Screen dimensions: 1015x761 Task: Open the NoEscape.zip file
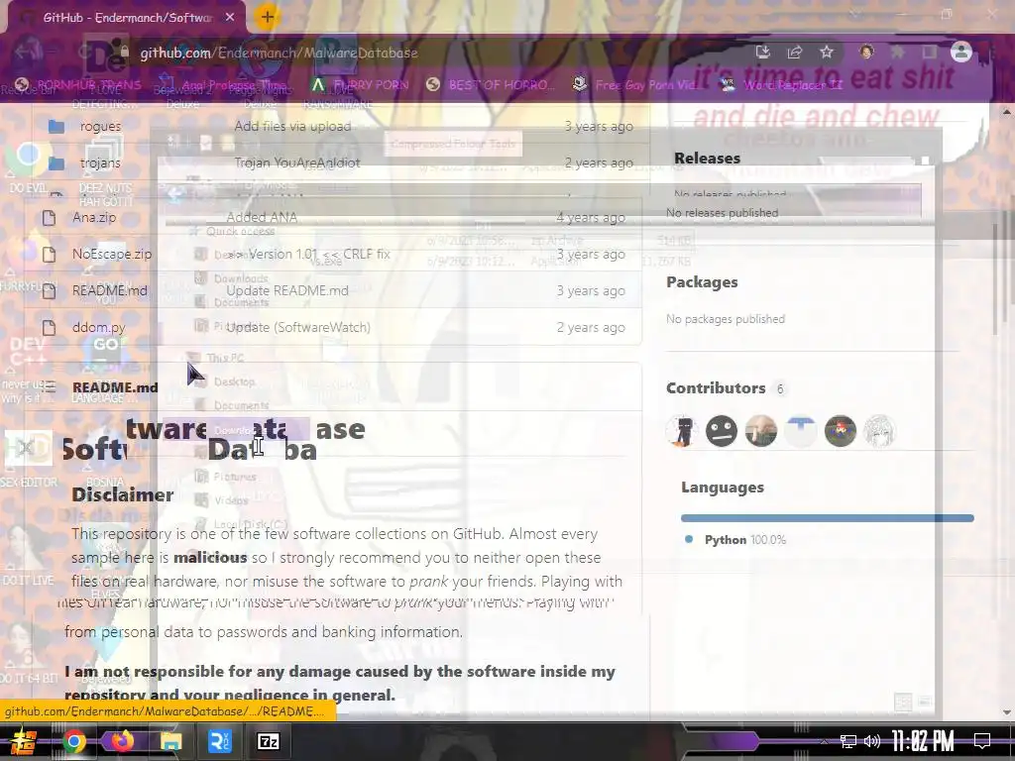click(112, 255)
